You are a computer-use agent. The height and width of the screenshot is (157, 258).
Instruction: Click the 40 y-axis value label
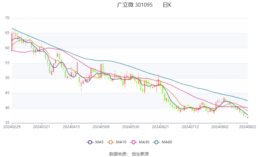pos(7,108)
